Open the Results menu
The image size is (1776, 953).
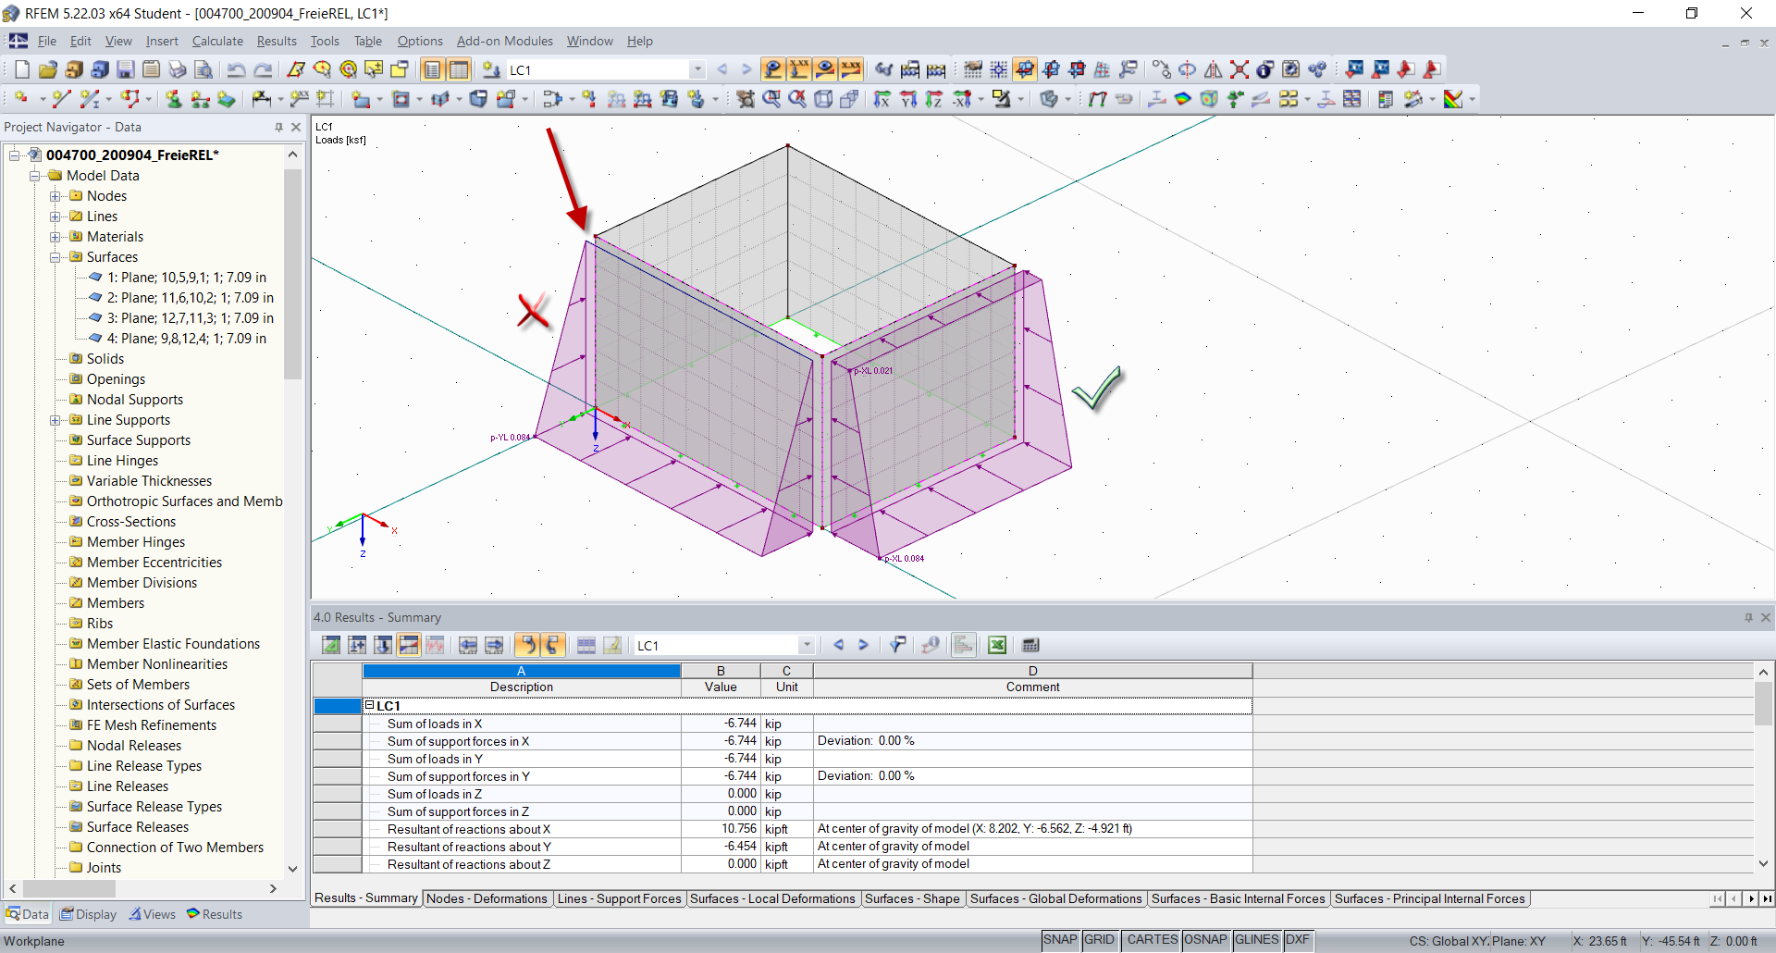click(x=277, y=41)
